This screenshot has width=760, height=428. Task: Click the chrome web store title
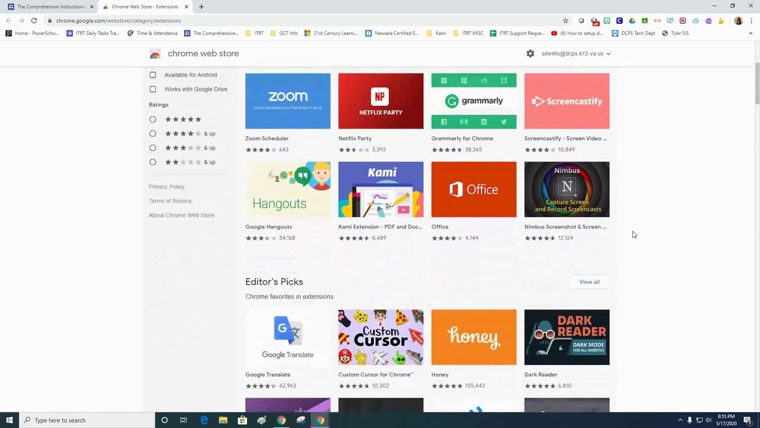203,53
